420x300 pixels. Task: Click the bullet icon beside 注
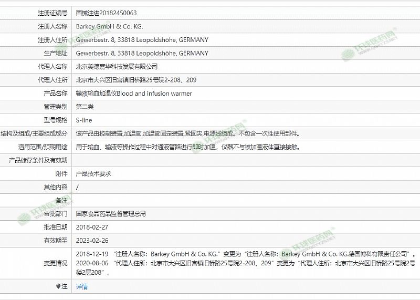58,286
